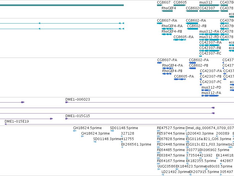Select the mus312 gene glyph

(209, 5)
